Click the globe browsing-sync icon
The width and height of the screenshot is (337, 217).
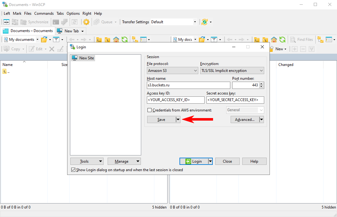click(x=205, y=22)
